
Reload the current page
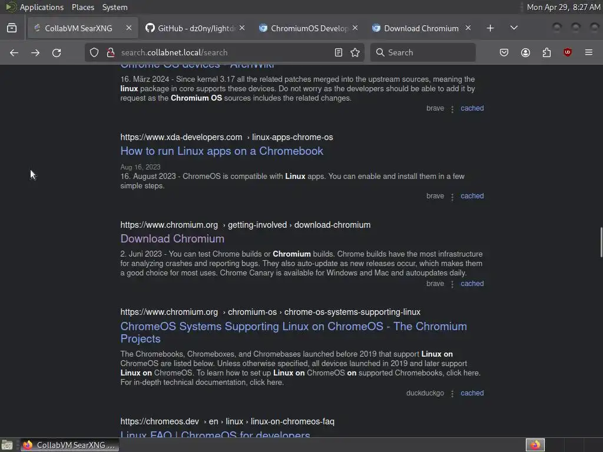point(57,52)
